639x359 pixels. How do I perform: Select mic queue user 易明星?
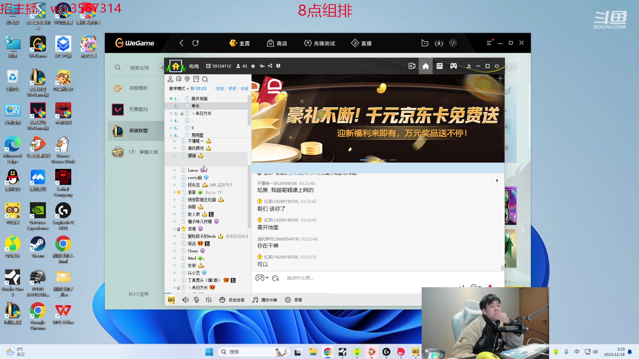(x=197, y=135)
